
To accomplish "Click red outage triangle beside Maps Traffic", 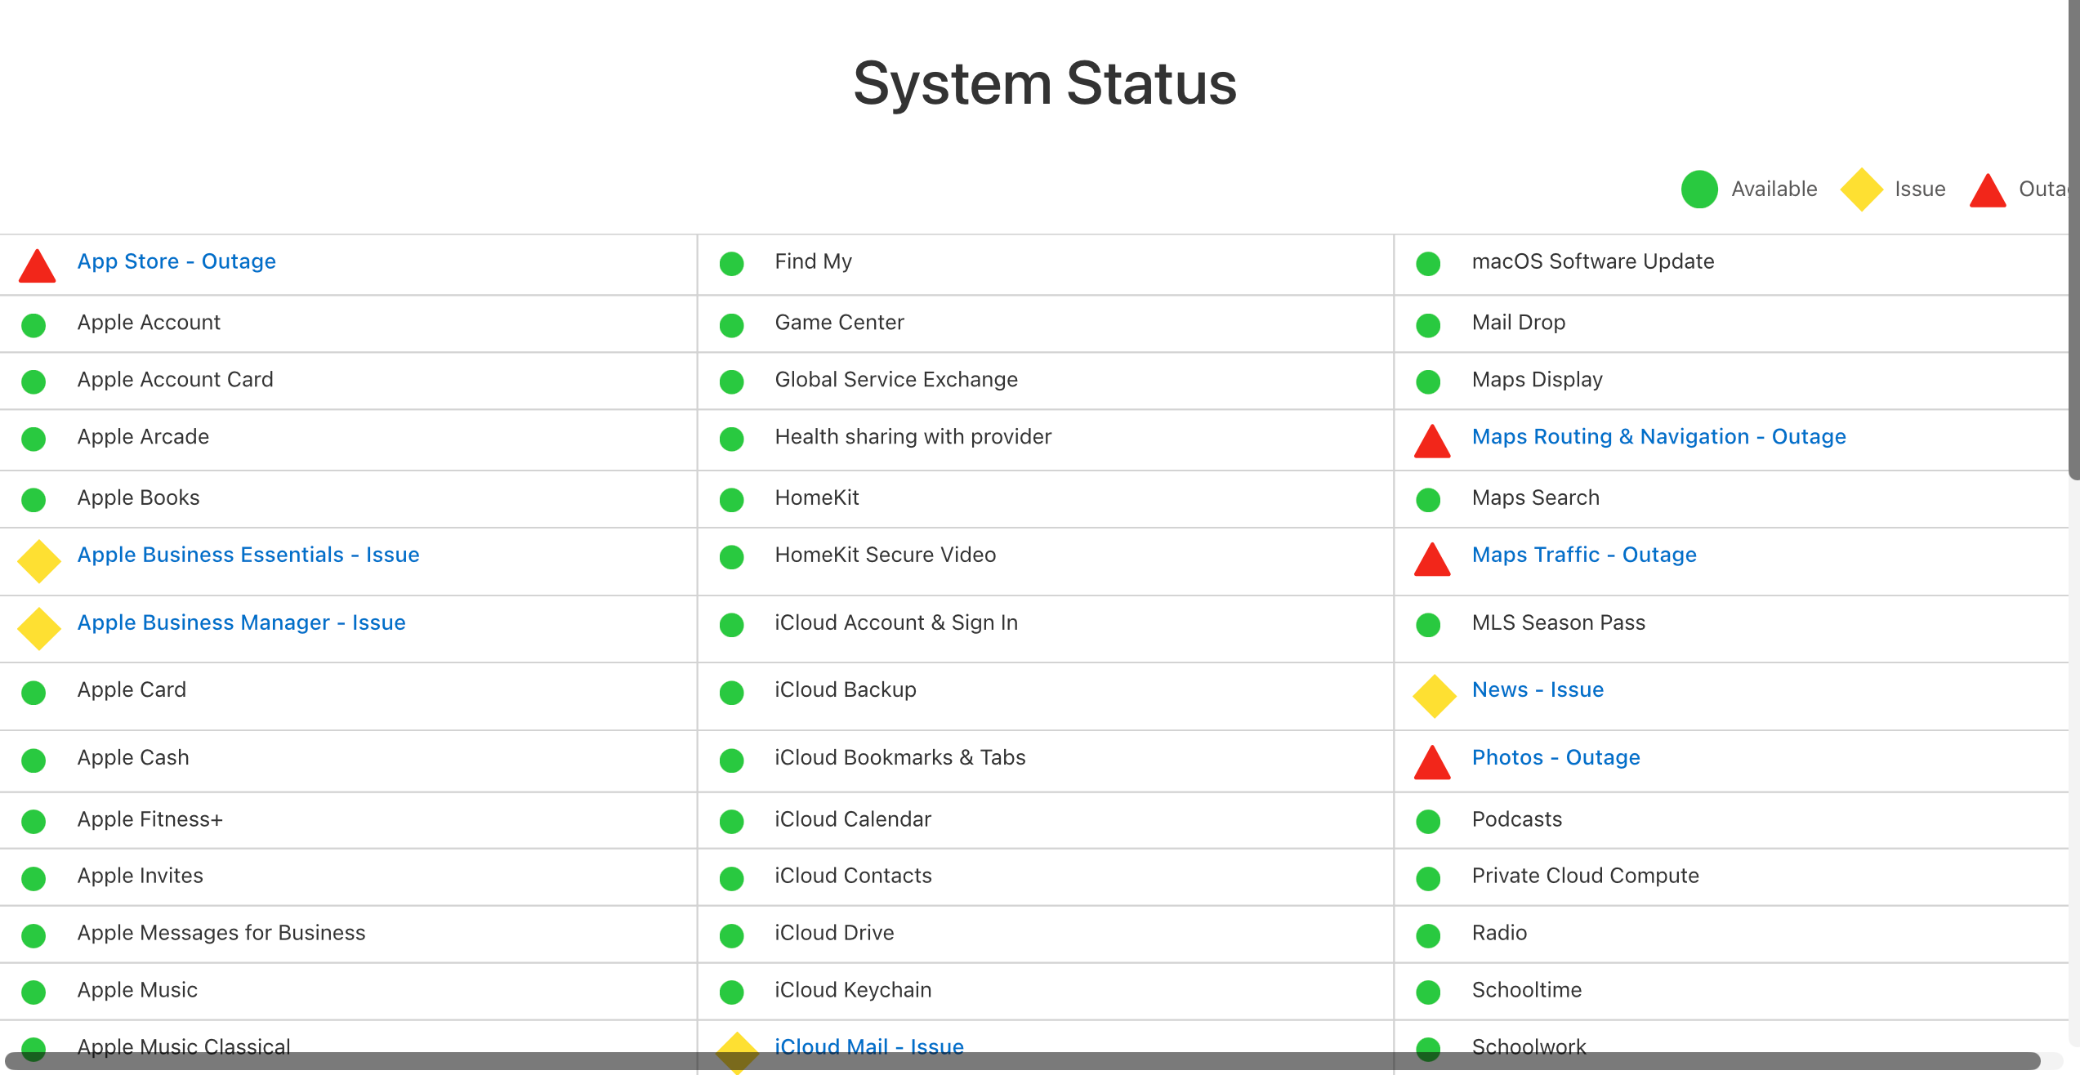I will tap(1431, 560).
